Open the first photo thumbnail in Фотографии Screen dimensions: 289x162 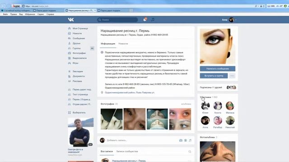click(x=112, y=119)
